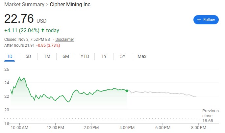
Task: Open the 5Y chart view
Action: click(123, 56)
